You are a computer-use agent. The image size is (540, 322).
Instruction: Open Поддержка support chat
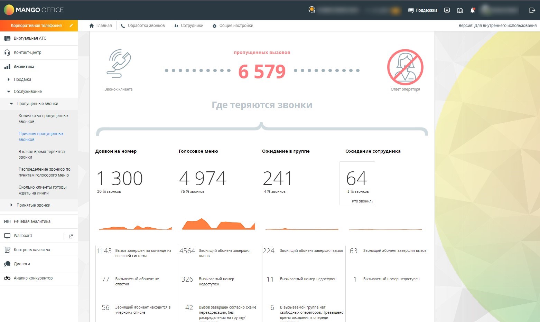[x=422, y=10]
